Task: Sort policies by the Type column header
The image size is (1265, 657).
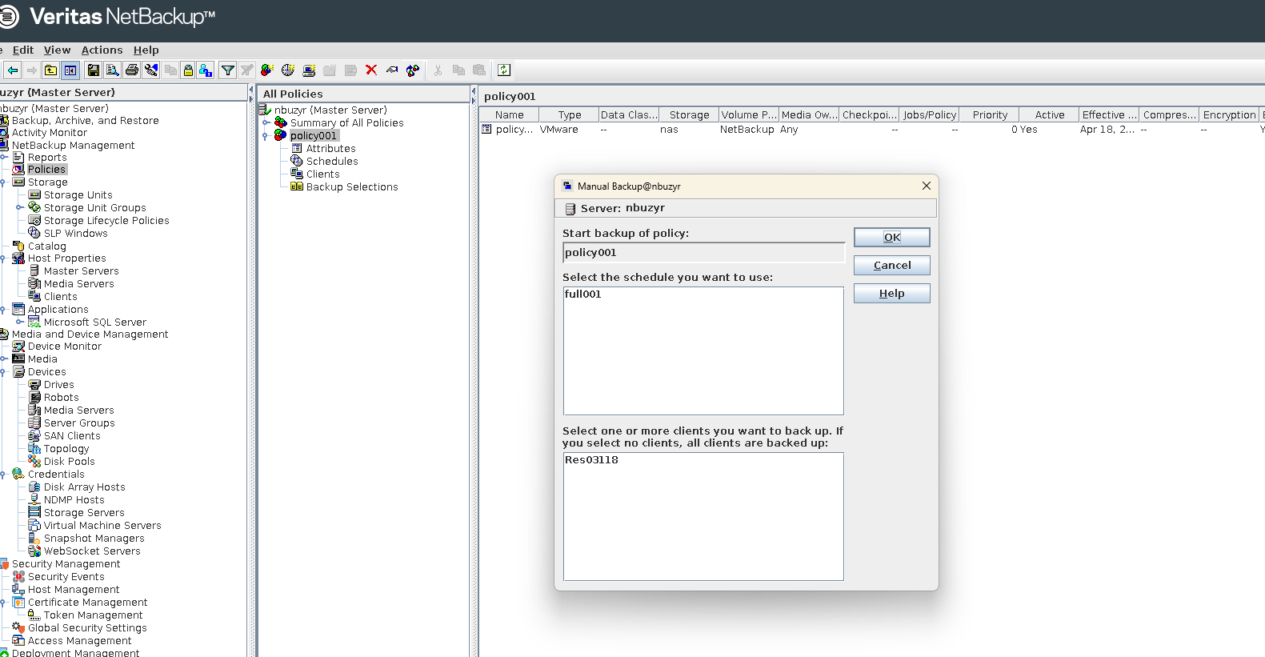Action: (569, 114)
